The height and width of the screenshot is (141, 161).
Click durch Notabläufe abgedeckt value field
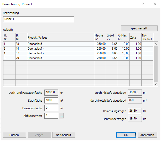135,100
